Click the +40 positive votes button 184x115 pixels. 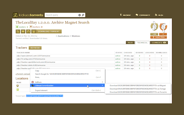[x=154, y=34]
